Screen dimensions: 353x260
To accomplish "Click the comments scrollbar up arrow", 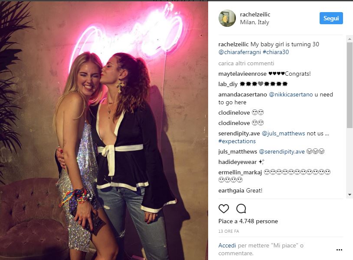I will click(350, 39).
